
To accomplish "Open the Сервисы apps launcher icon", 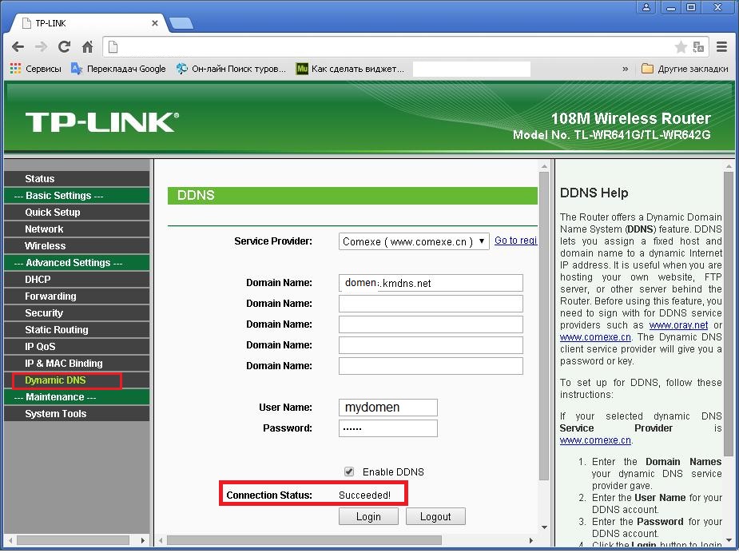I will point(14,69).
